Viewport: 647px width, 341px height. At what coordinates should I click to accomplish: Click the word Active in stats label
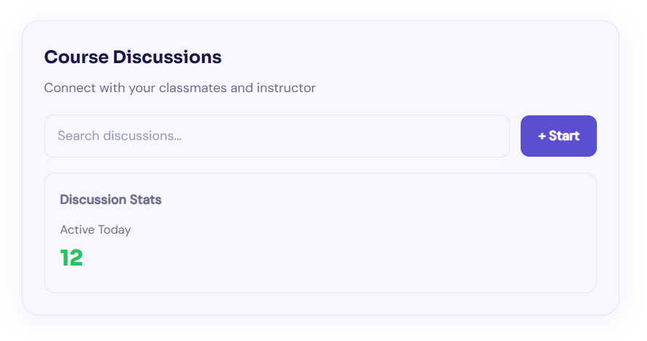76,230
